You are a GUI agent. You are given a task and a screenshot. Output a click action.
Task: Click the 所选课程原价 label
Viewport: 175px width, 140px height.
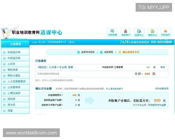point(55,95)
